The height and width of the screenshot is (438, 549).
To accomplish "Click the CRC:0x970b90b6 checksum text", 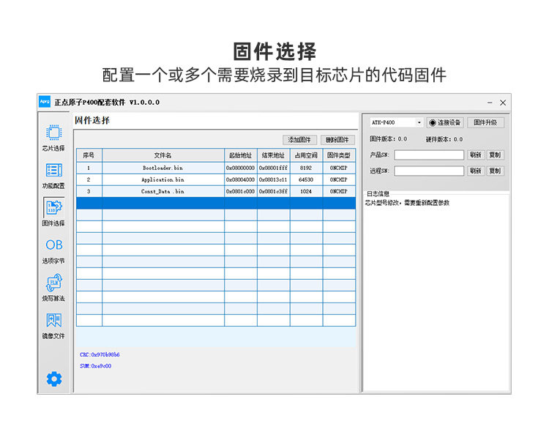I will [100, 355].
